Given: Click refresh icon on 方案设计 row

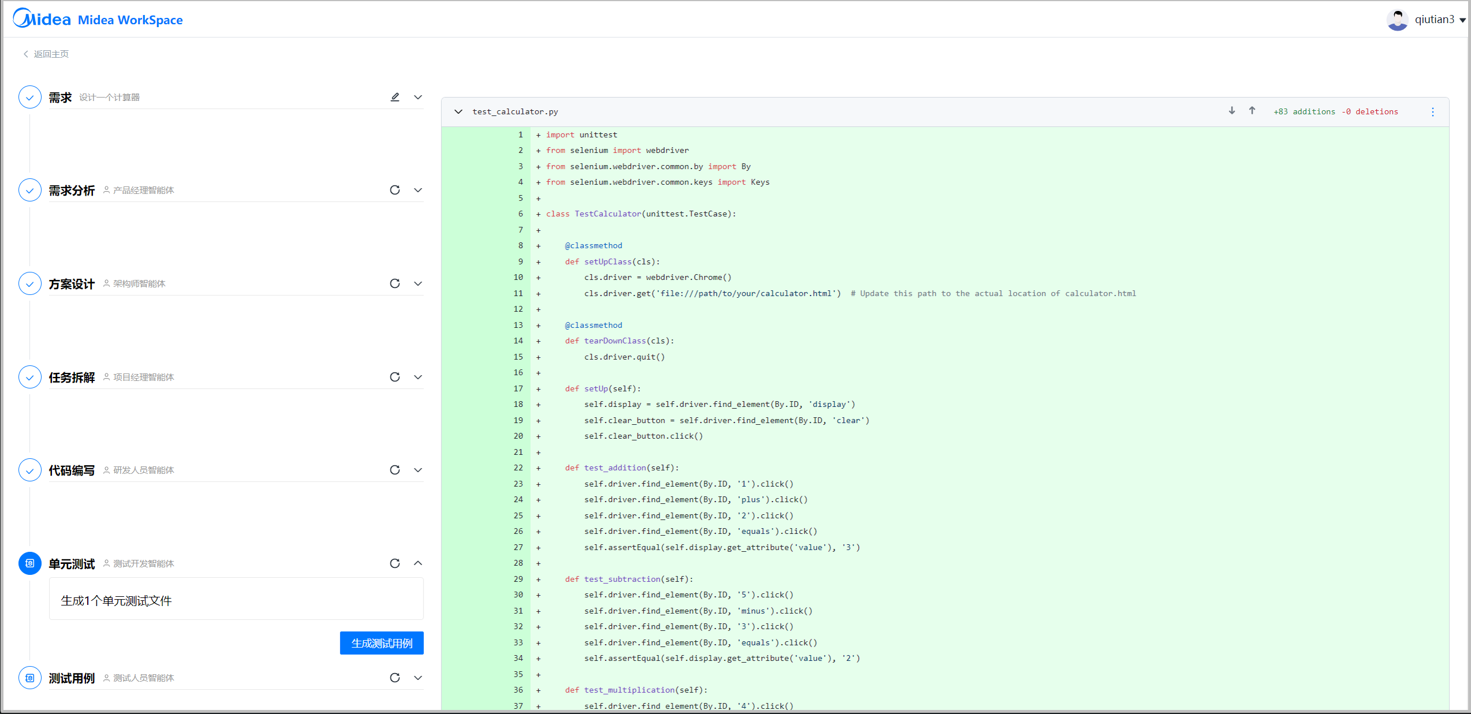Looking at the screenshot, I should tap(395, 283).
